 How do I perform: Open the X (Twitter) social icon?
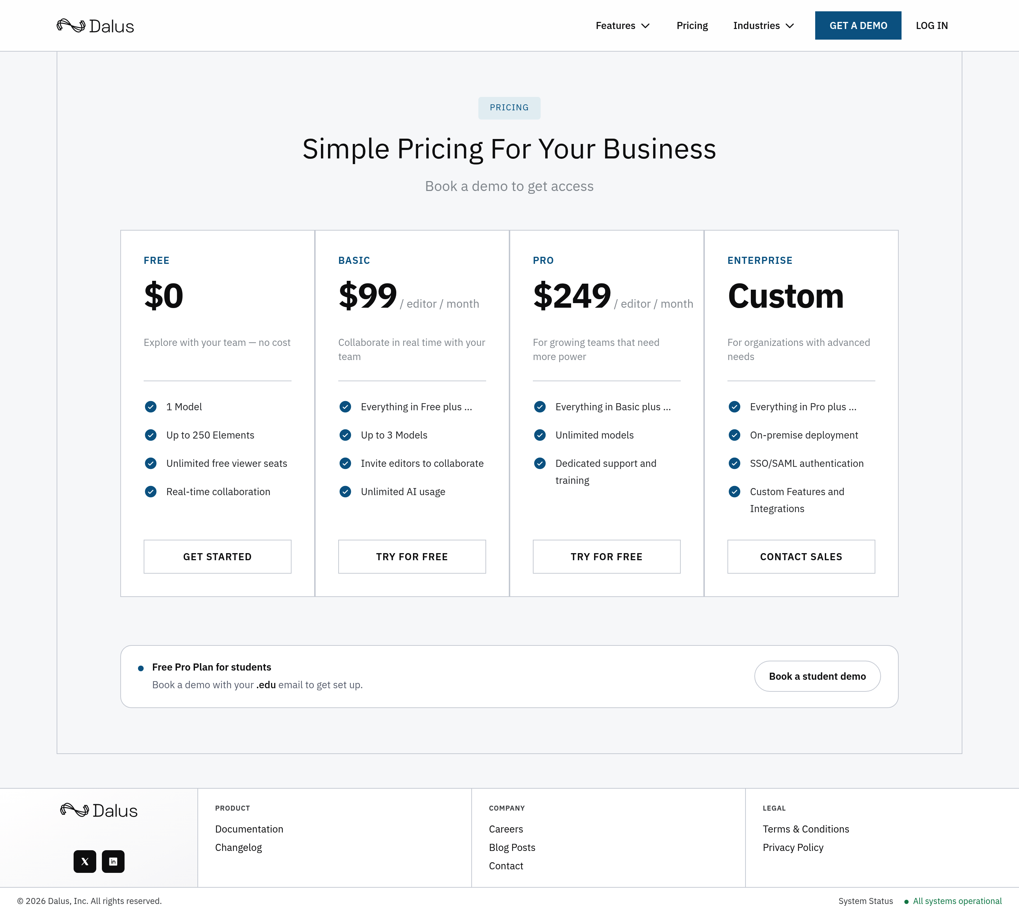(85, 861)
